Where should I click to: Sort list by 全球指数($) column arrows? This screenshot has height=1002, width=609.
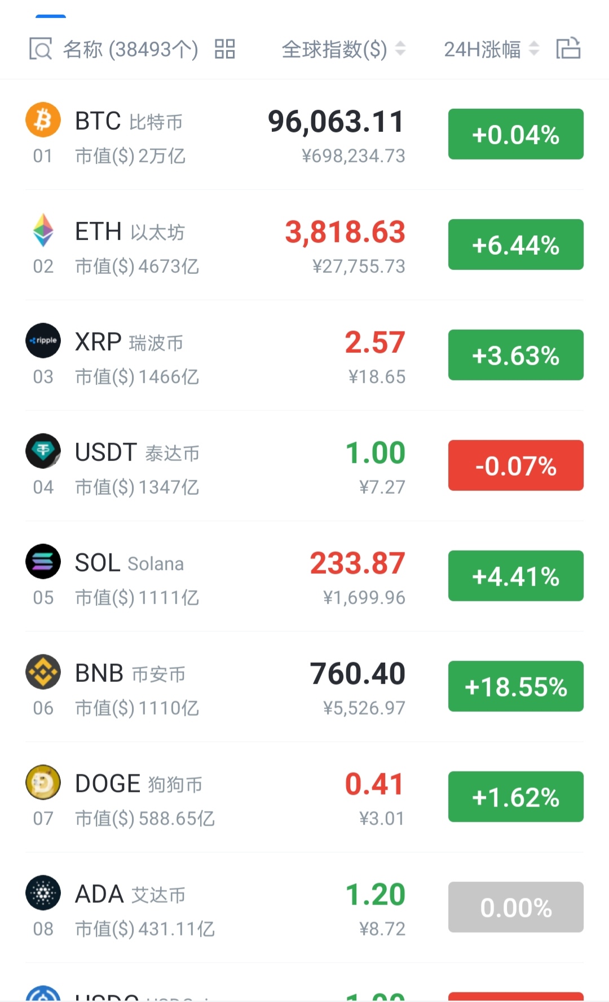point(400,49)
